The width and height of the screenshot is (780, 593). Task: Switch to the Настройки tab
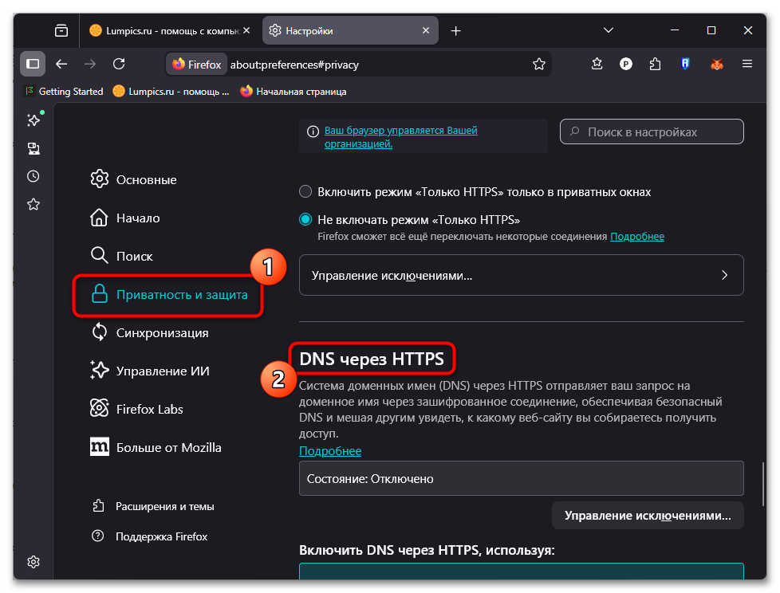[x=350, y=31]
